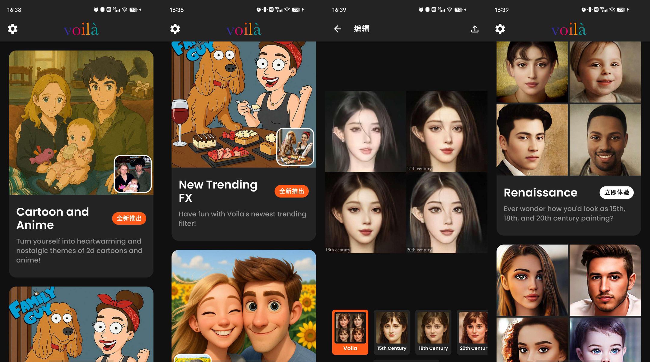Tap the 15th century result portrait
This screenshot has width=650, height=362.
coord(447,131)
